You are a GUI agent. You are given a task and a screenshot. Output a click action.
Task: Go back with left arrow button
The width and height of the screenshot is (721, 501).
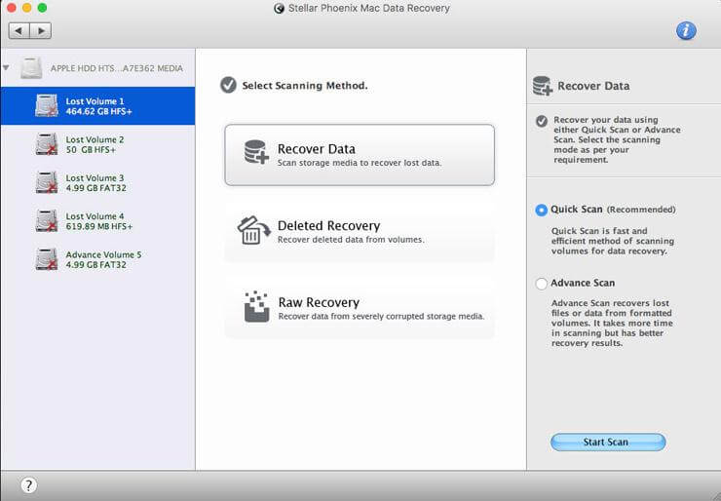(19, 31)
